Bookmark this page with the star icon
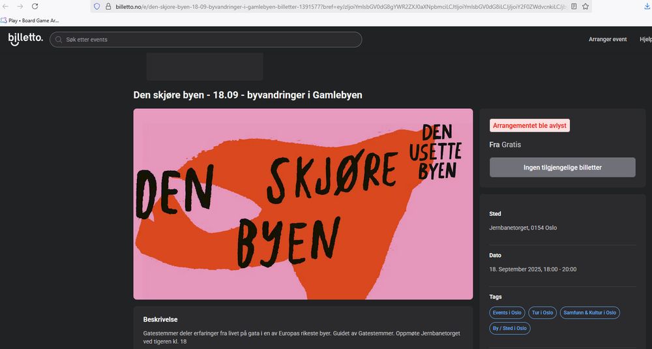652x349 pixels. tap(585, 7)
